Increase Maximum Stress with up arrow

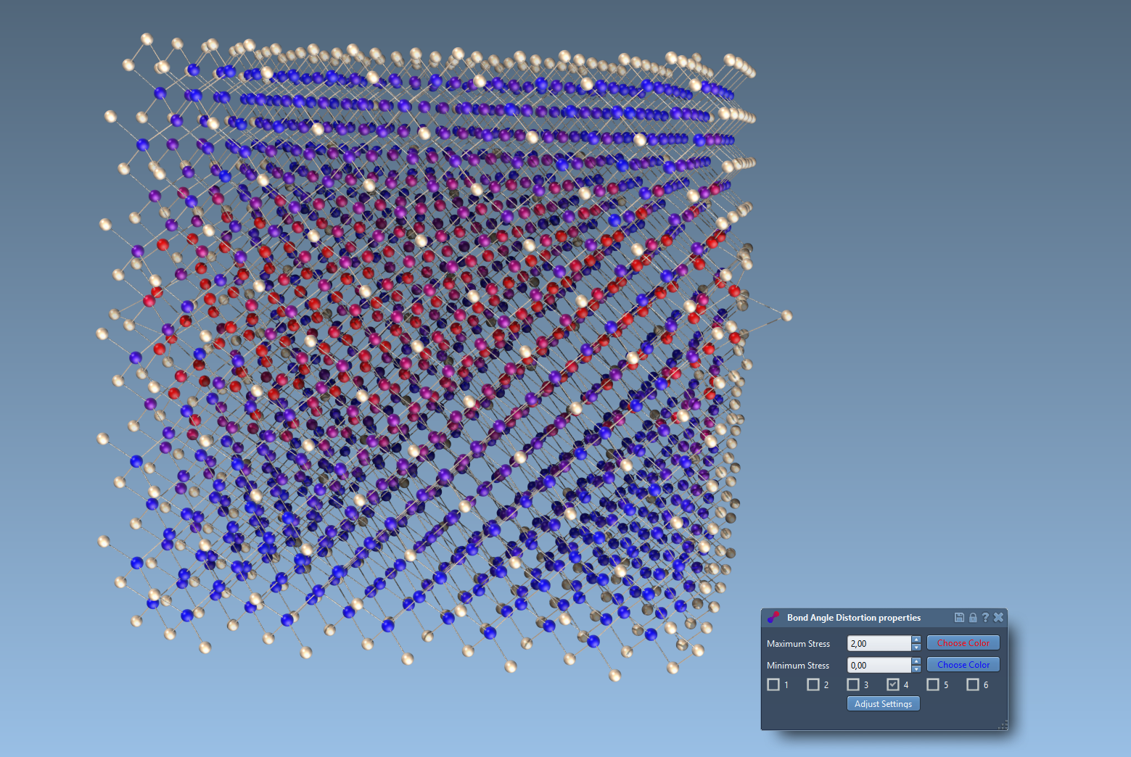[916, 640]
